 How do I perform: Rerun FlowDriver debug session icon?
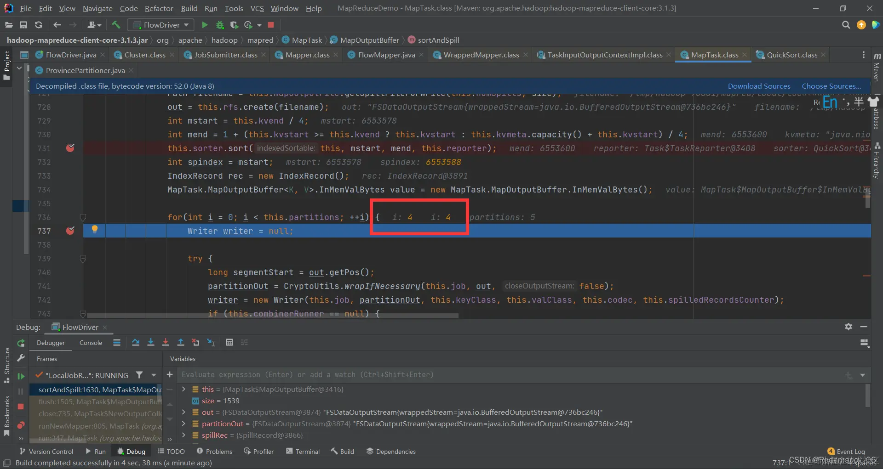tap(21, 343)
